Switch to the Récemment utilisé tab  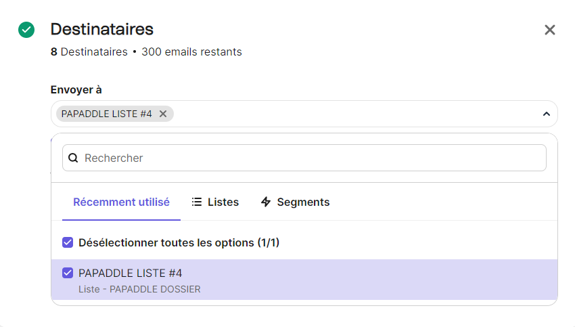[121, 202]
